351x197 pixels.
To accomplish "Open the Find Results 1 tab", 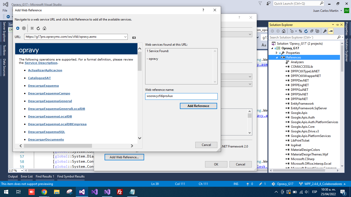I will click(45, 176).
